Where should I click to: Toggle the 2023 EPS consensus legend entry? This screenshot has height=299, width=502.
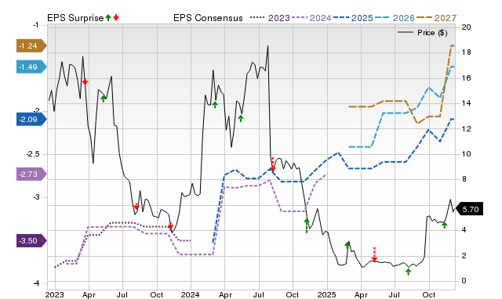(x=270, y=18)
